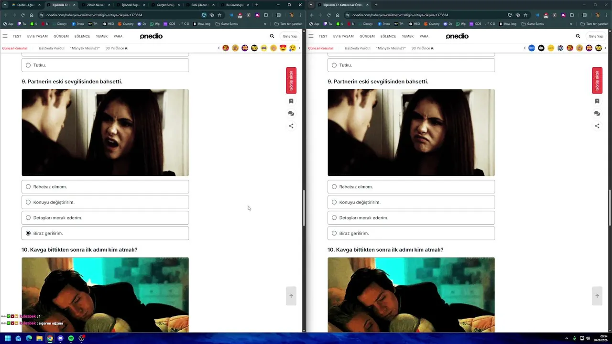The width and height of the screenshot is (612, 344).
Task: Click scroll-to-top arrow in right window
Action: coord(597,296)
